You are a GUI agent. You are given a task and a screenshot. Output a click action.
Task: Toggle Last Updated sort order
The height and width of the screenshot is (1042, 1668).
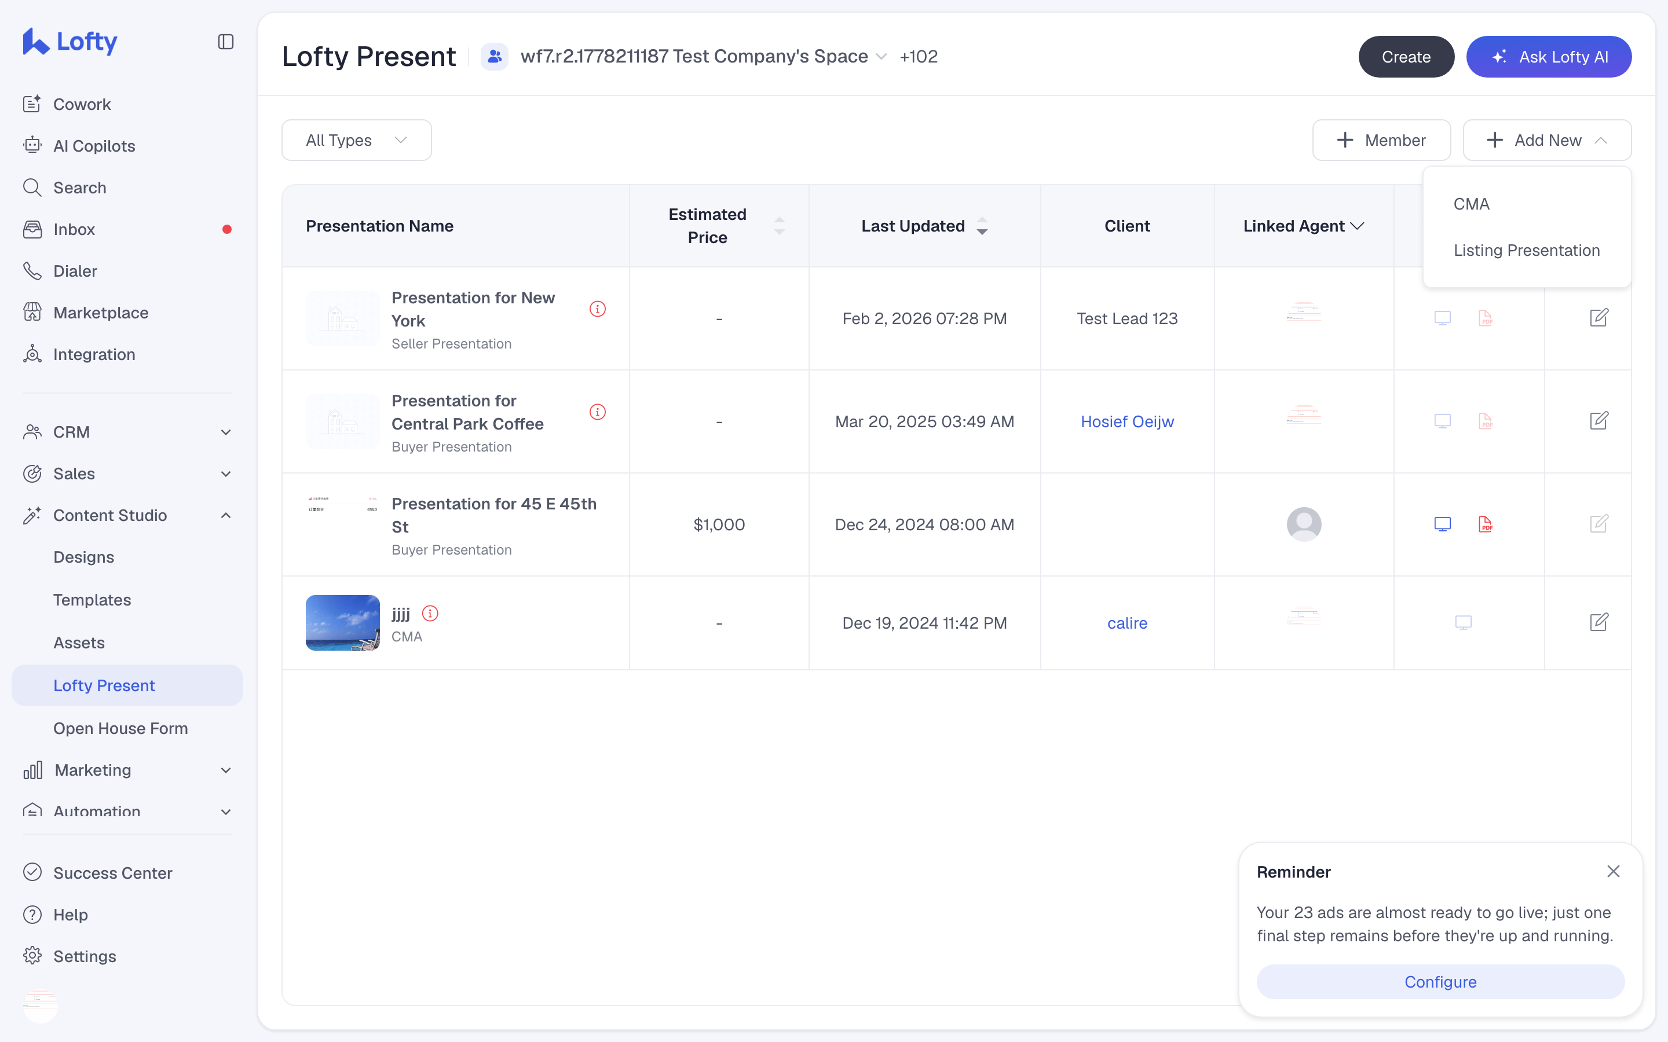pyautogui.click(x=982, y=226)
